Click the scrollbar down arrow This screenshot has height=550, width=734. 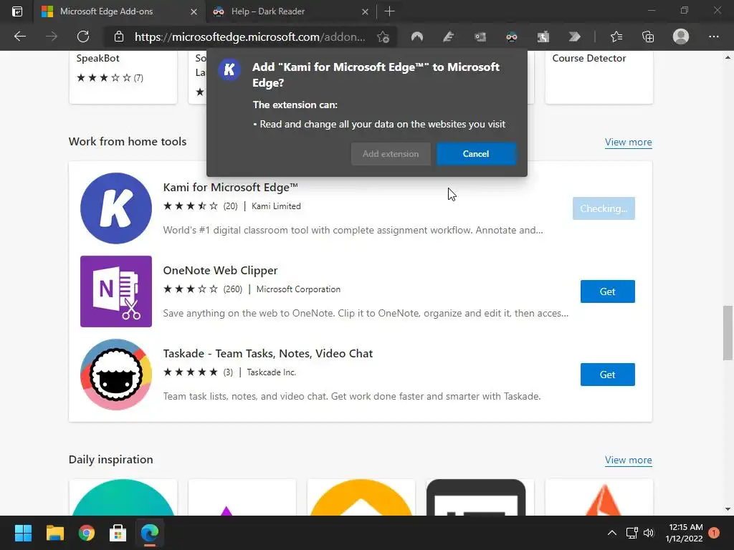(728, 509)
